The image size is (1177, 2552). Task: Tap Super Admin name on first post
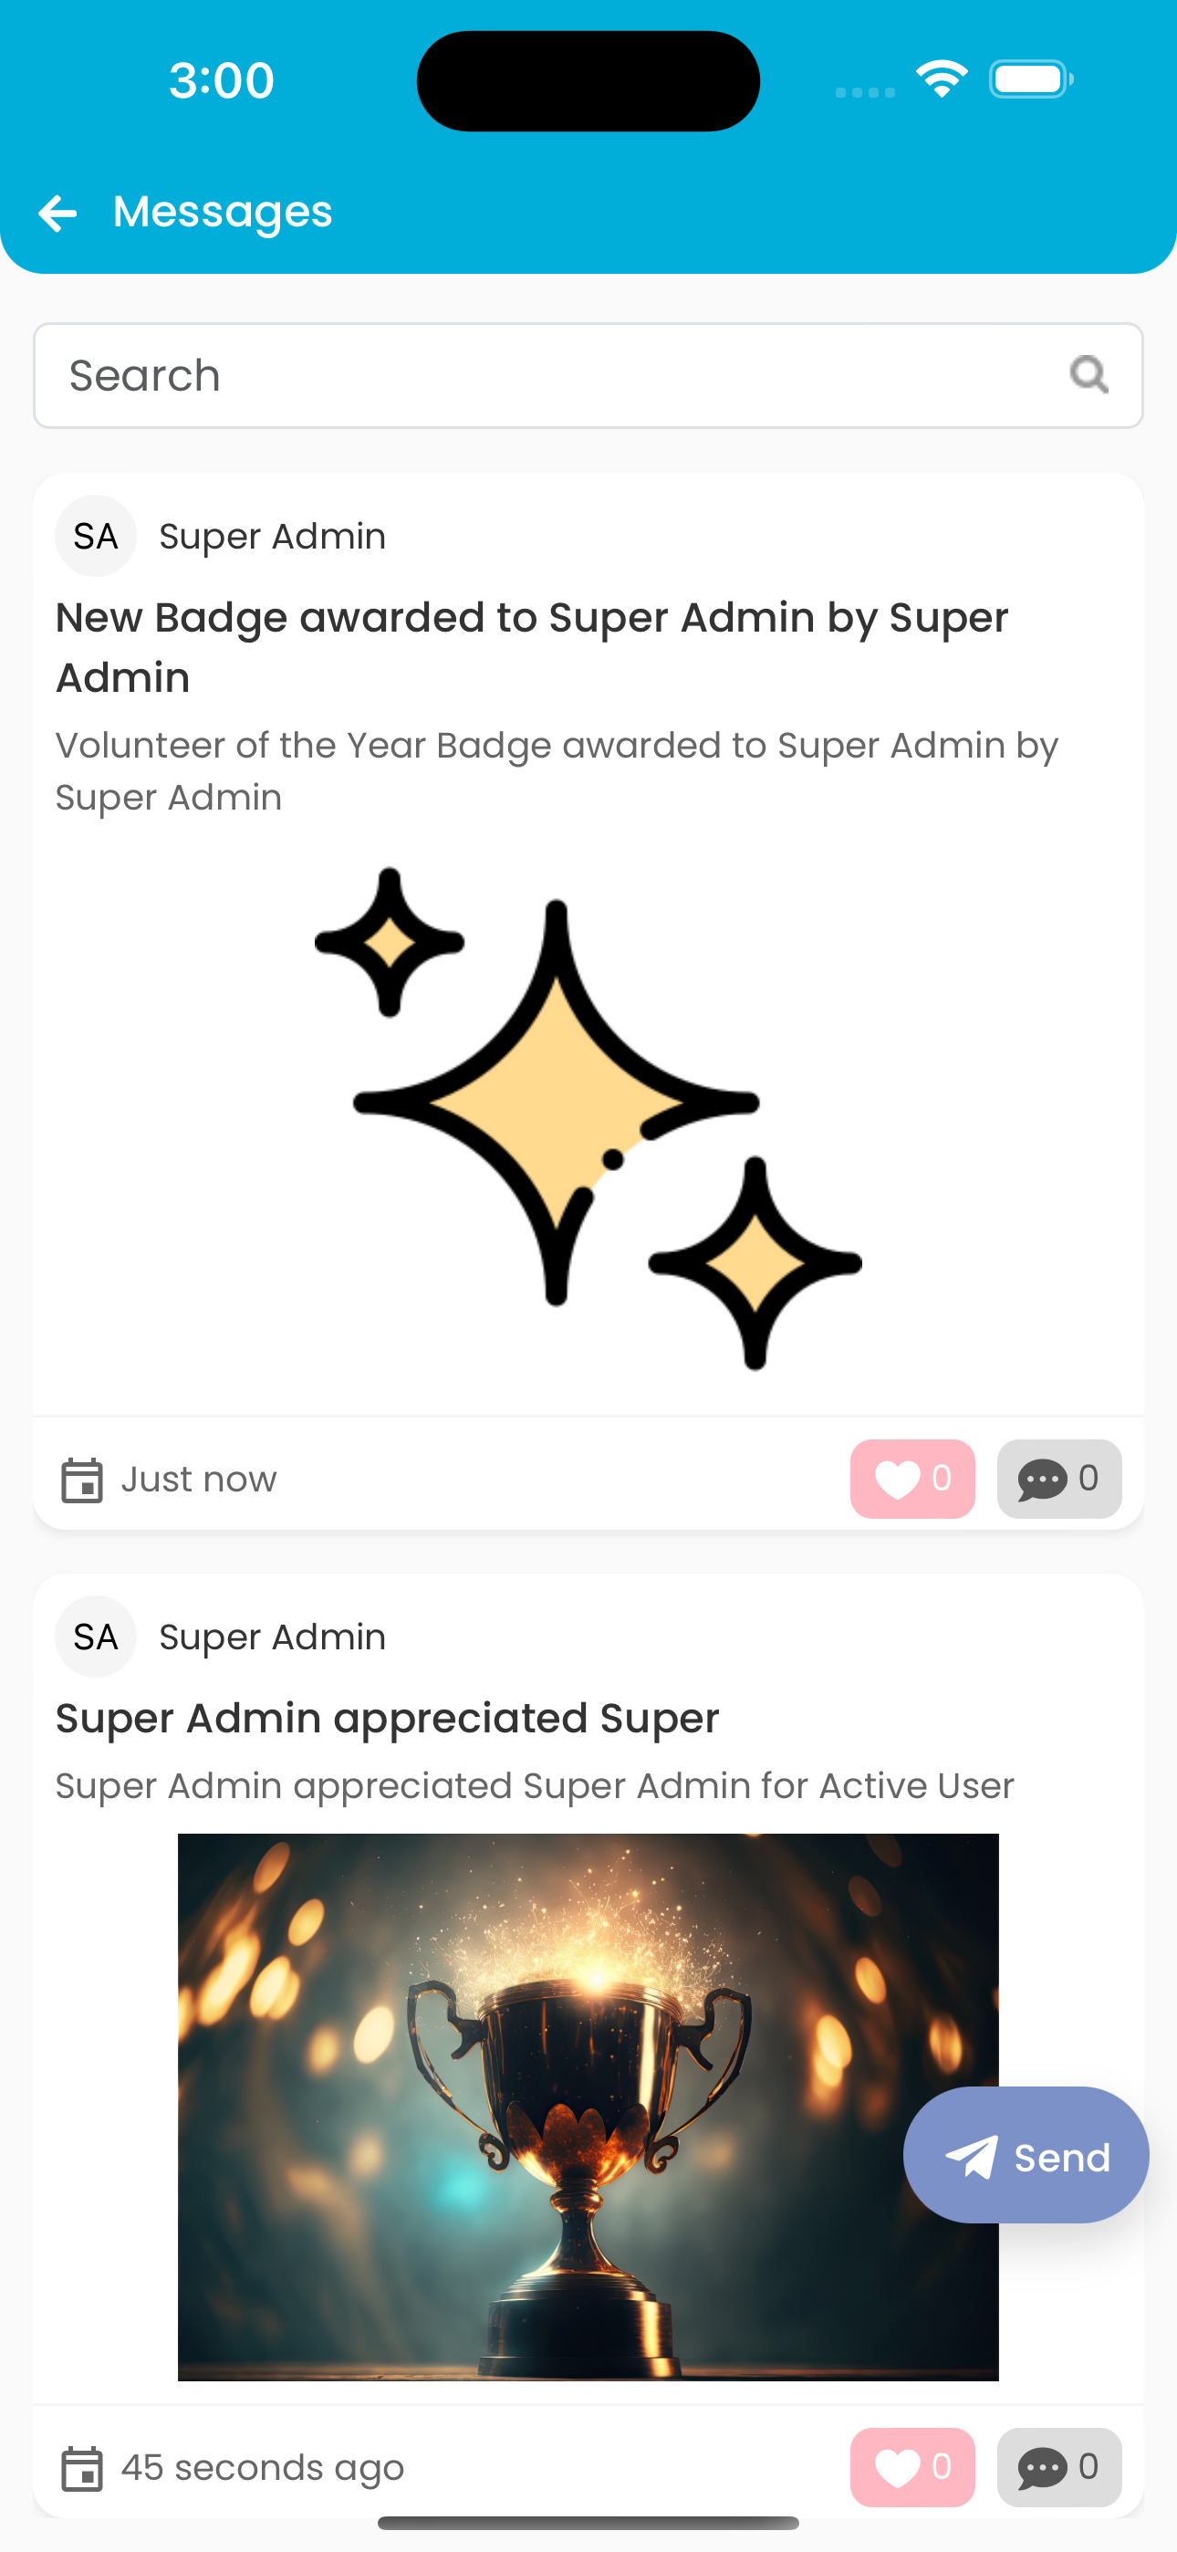pos(273,536)
